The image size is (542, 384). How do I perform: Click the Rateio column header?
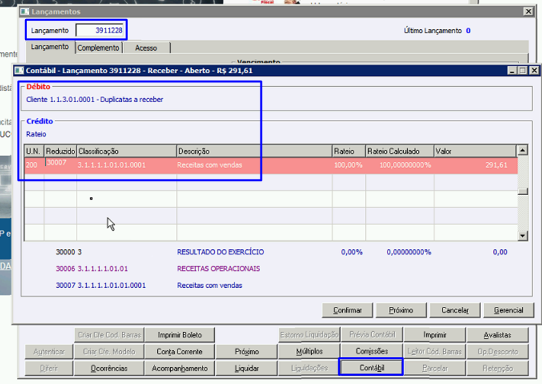point(349,152)
